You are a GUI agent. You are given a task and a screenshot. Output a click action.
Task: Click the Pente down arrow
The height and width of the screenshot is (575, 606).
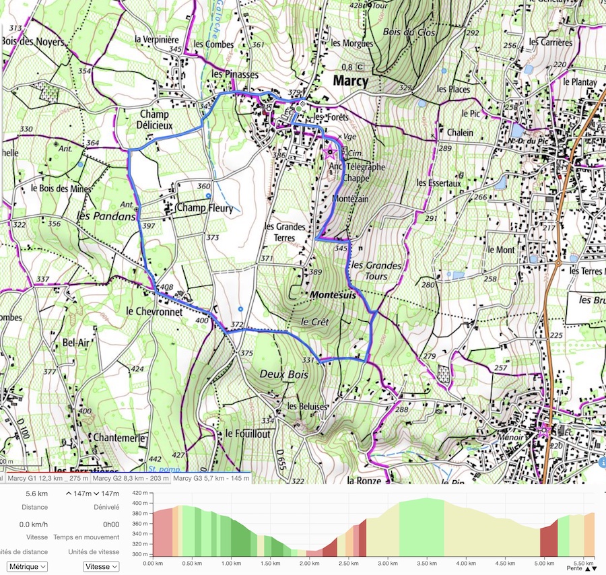[x=594, y=568]
